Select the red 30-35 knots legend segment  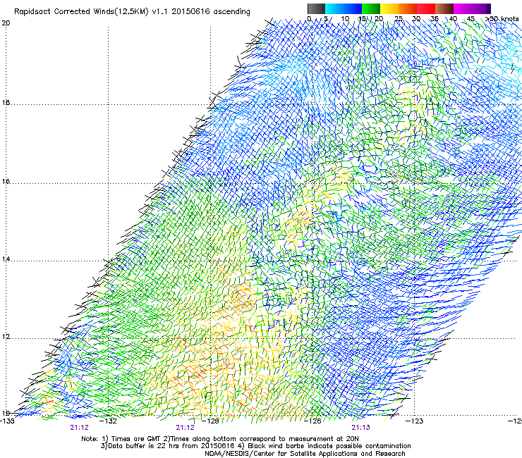426,8
